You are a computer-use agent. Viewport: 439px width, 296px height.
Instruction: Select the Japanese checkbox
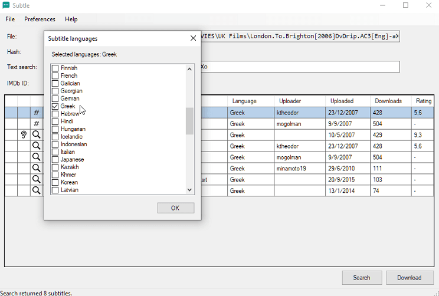point(55,159)
